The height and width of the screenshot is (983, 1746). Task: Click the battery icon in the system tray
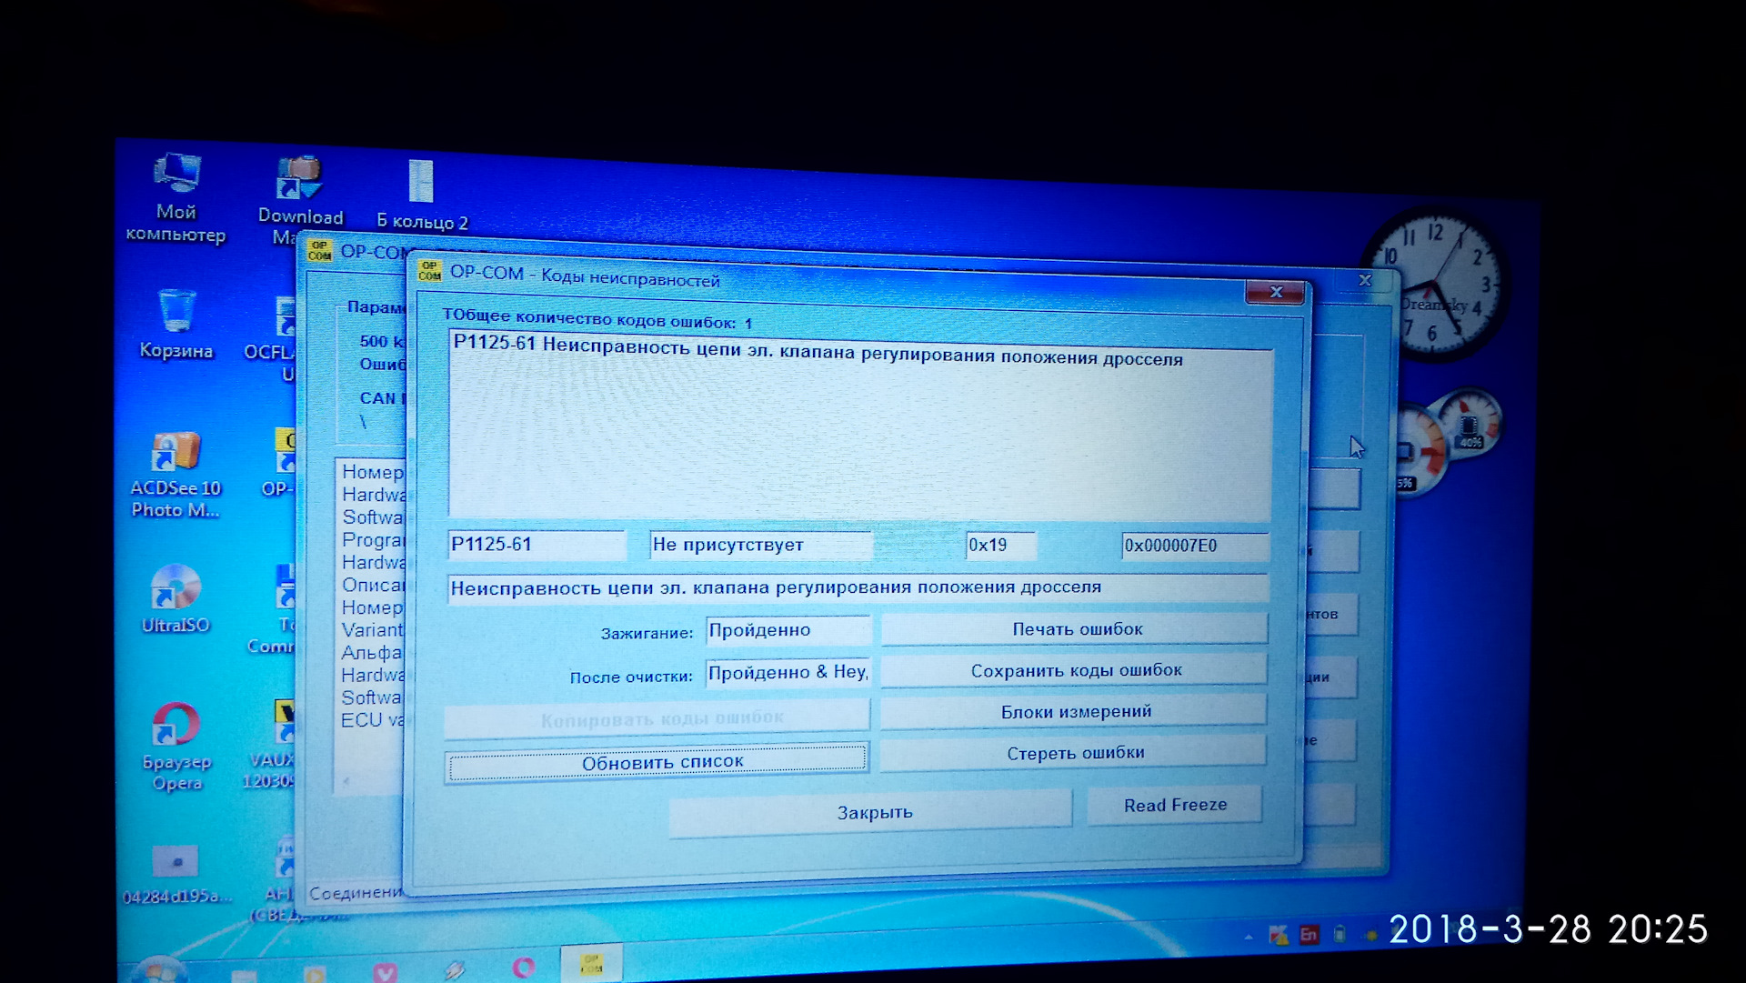tap(1340, 934)
